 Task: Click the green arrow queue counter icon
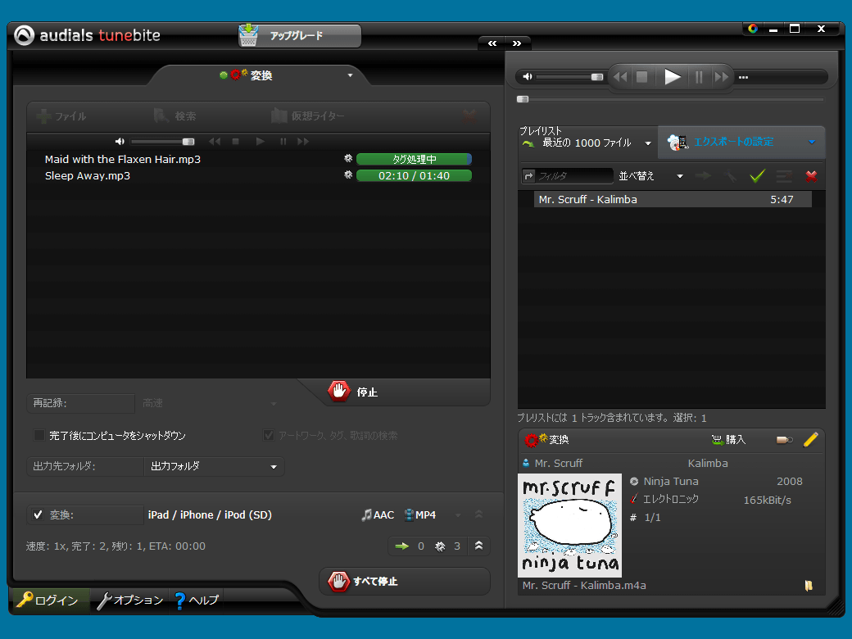402,546
